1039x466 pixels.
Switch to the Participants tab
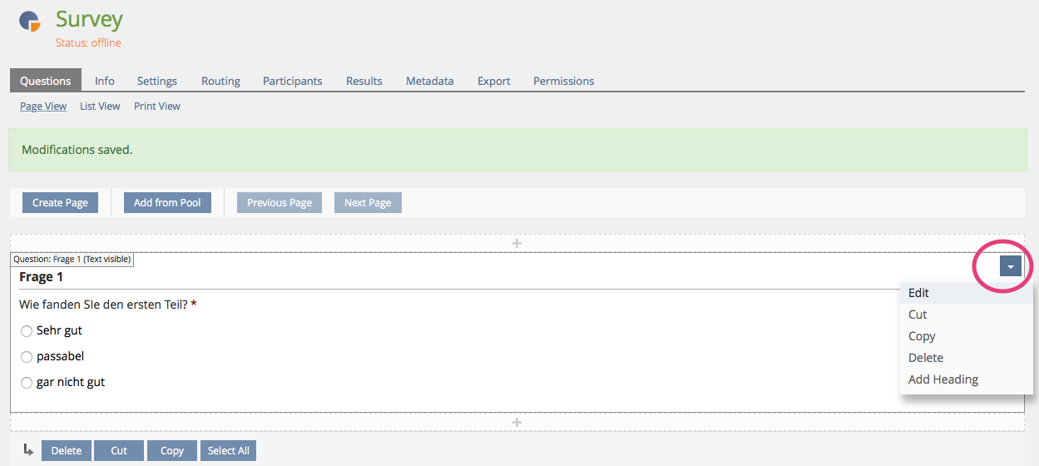[x=293, y=81]
